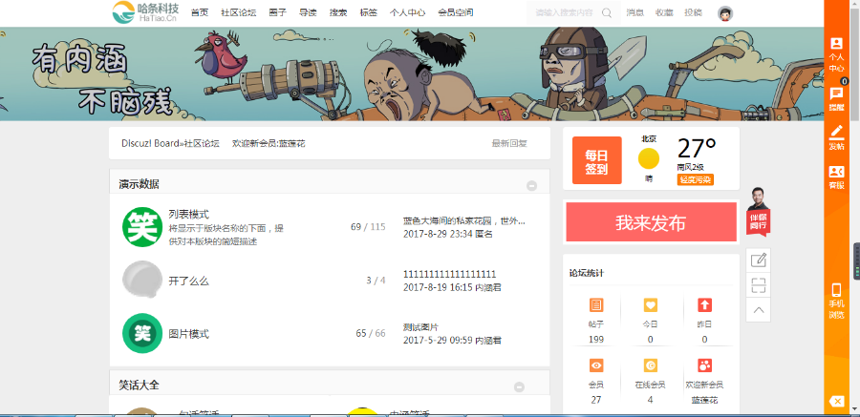The image size is (860, 417).
Task: Open 会员空间 in the navigation bar
Action: coord(456,12)
